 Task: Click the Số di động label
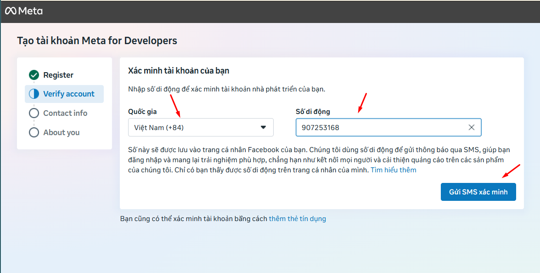[x=313, y=112]
